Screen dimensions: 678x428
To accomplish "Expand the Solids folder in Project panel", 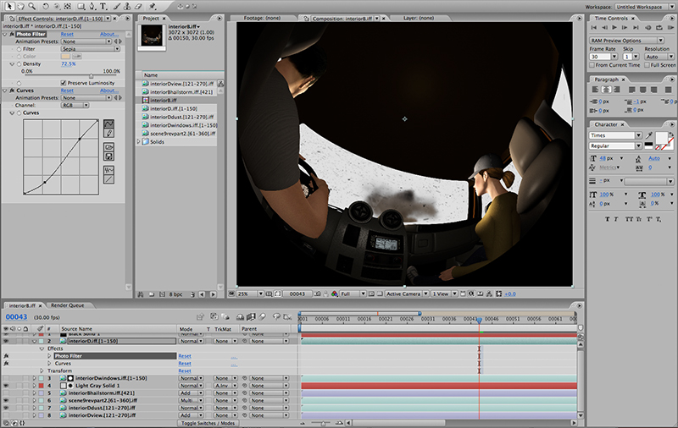I will (139, 141).
